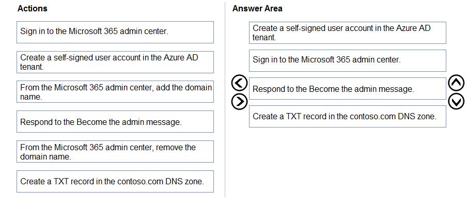The image size is (467, 207).
Task: Select "Sign in to the Microsoft 365 admin center" in Actions list
Action: click(115, 32)
